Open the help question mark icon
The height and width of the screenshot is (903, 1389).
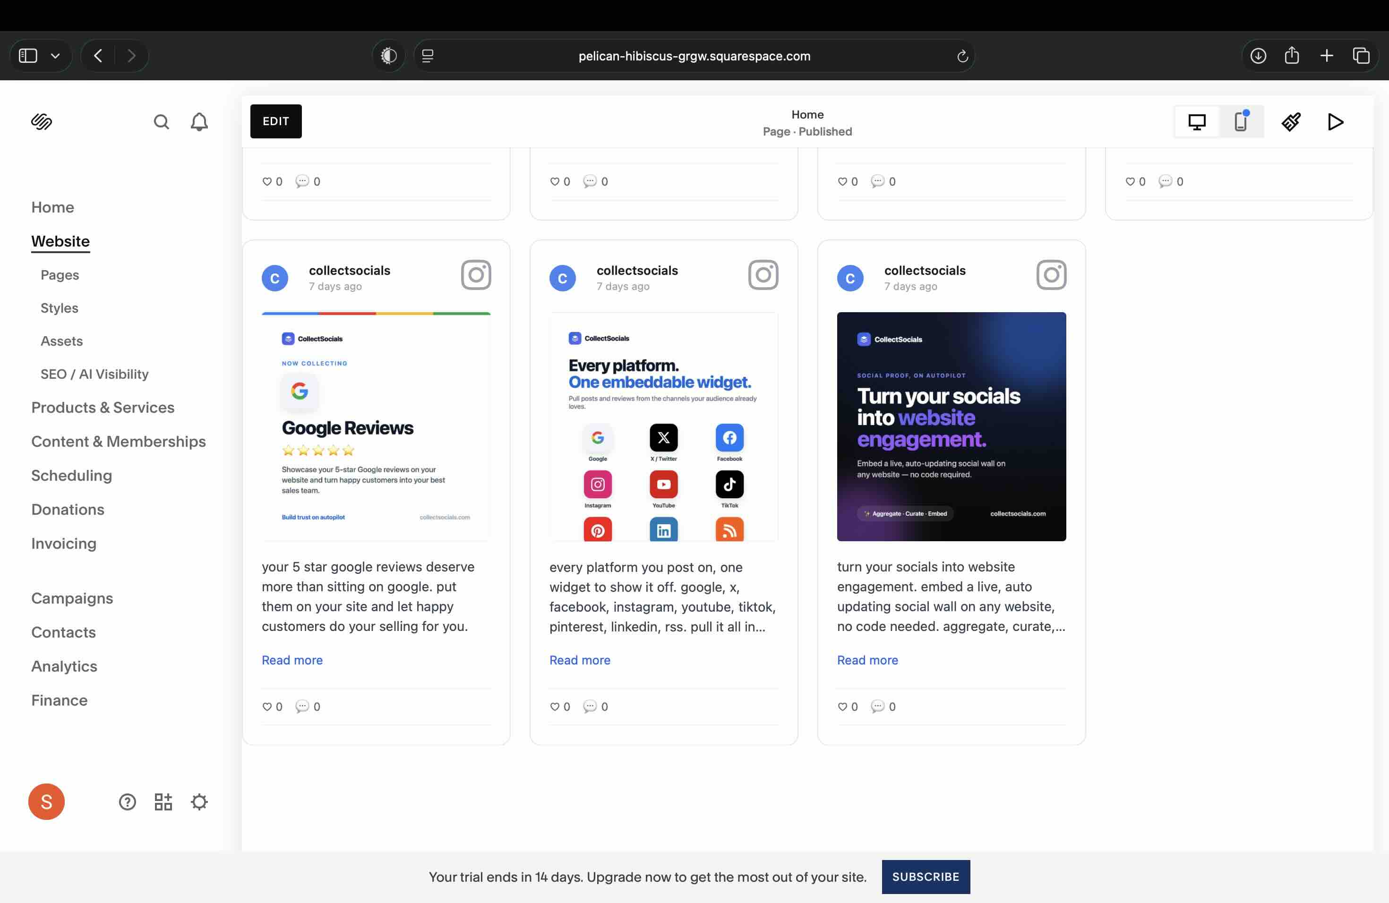coord(127,802)
